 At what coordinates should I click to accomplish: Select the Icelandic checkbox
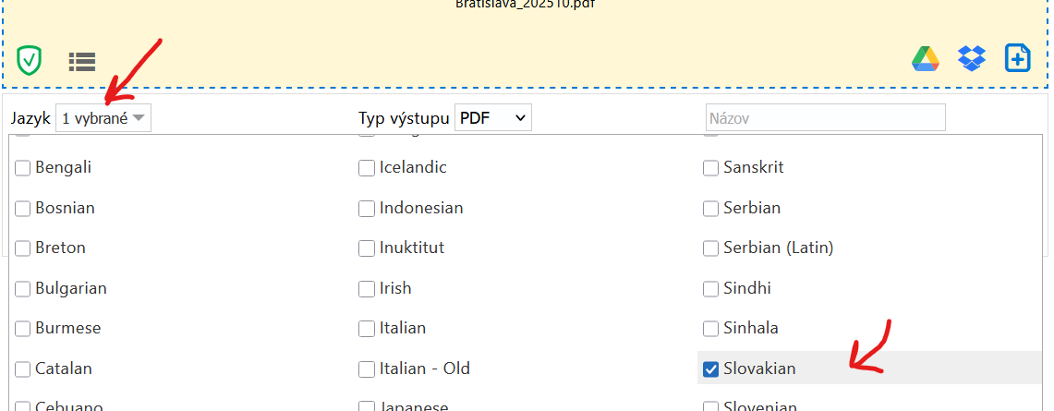point(367,168)
